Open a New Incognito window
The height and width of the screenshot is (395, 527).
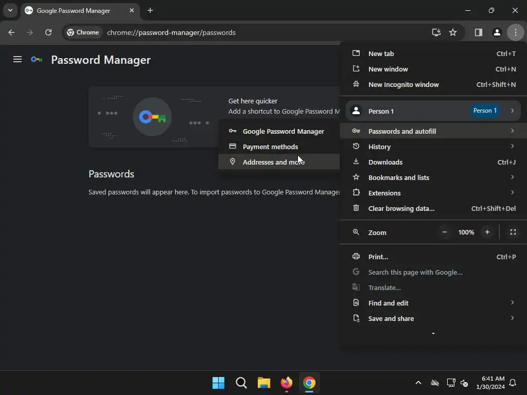coord(433,85)
